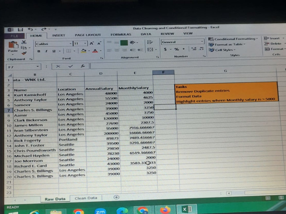Screen dimensions: 286x214
Task: Open the General number format dropdown
Action: click(x=202, y=41)
